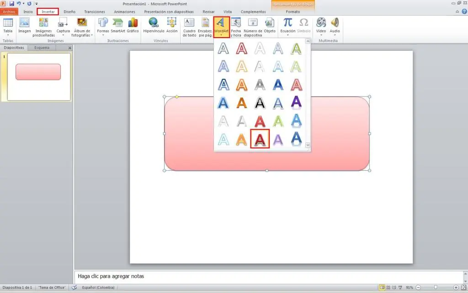Select slide 1 thumbnail
Image resolution: width=468 pixels, height=293 pixels.
point(39,77)
